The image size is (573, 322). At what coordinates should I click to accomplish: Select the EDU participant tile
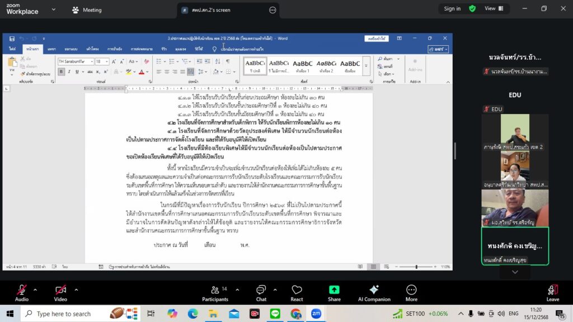[x=515, y=95]
